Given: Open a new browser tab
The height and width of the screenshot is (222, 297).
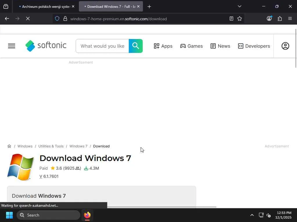Looking at the screenshot, I should (149, 7).
